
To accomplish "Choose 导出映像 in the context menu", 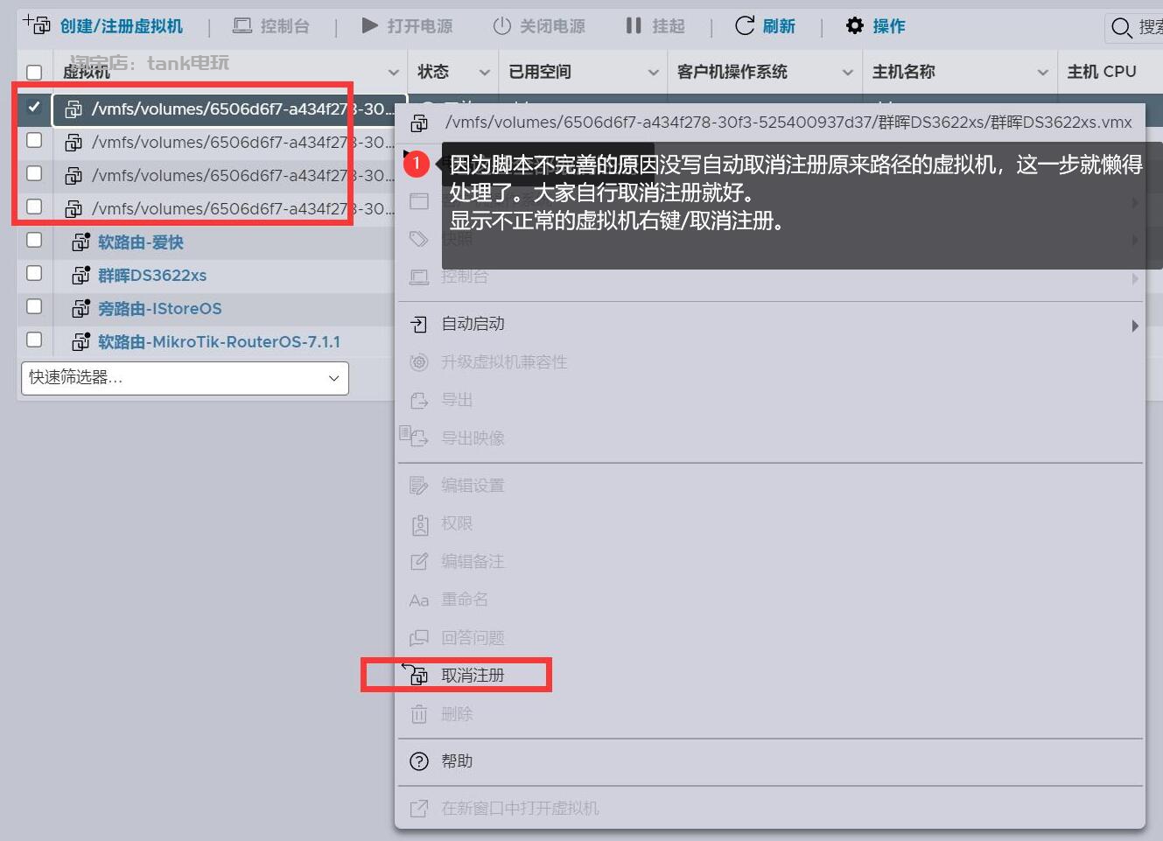I will (x=473, y=438).
